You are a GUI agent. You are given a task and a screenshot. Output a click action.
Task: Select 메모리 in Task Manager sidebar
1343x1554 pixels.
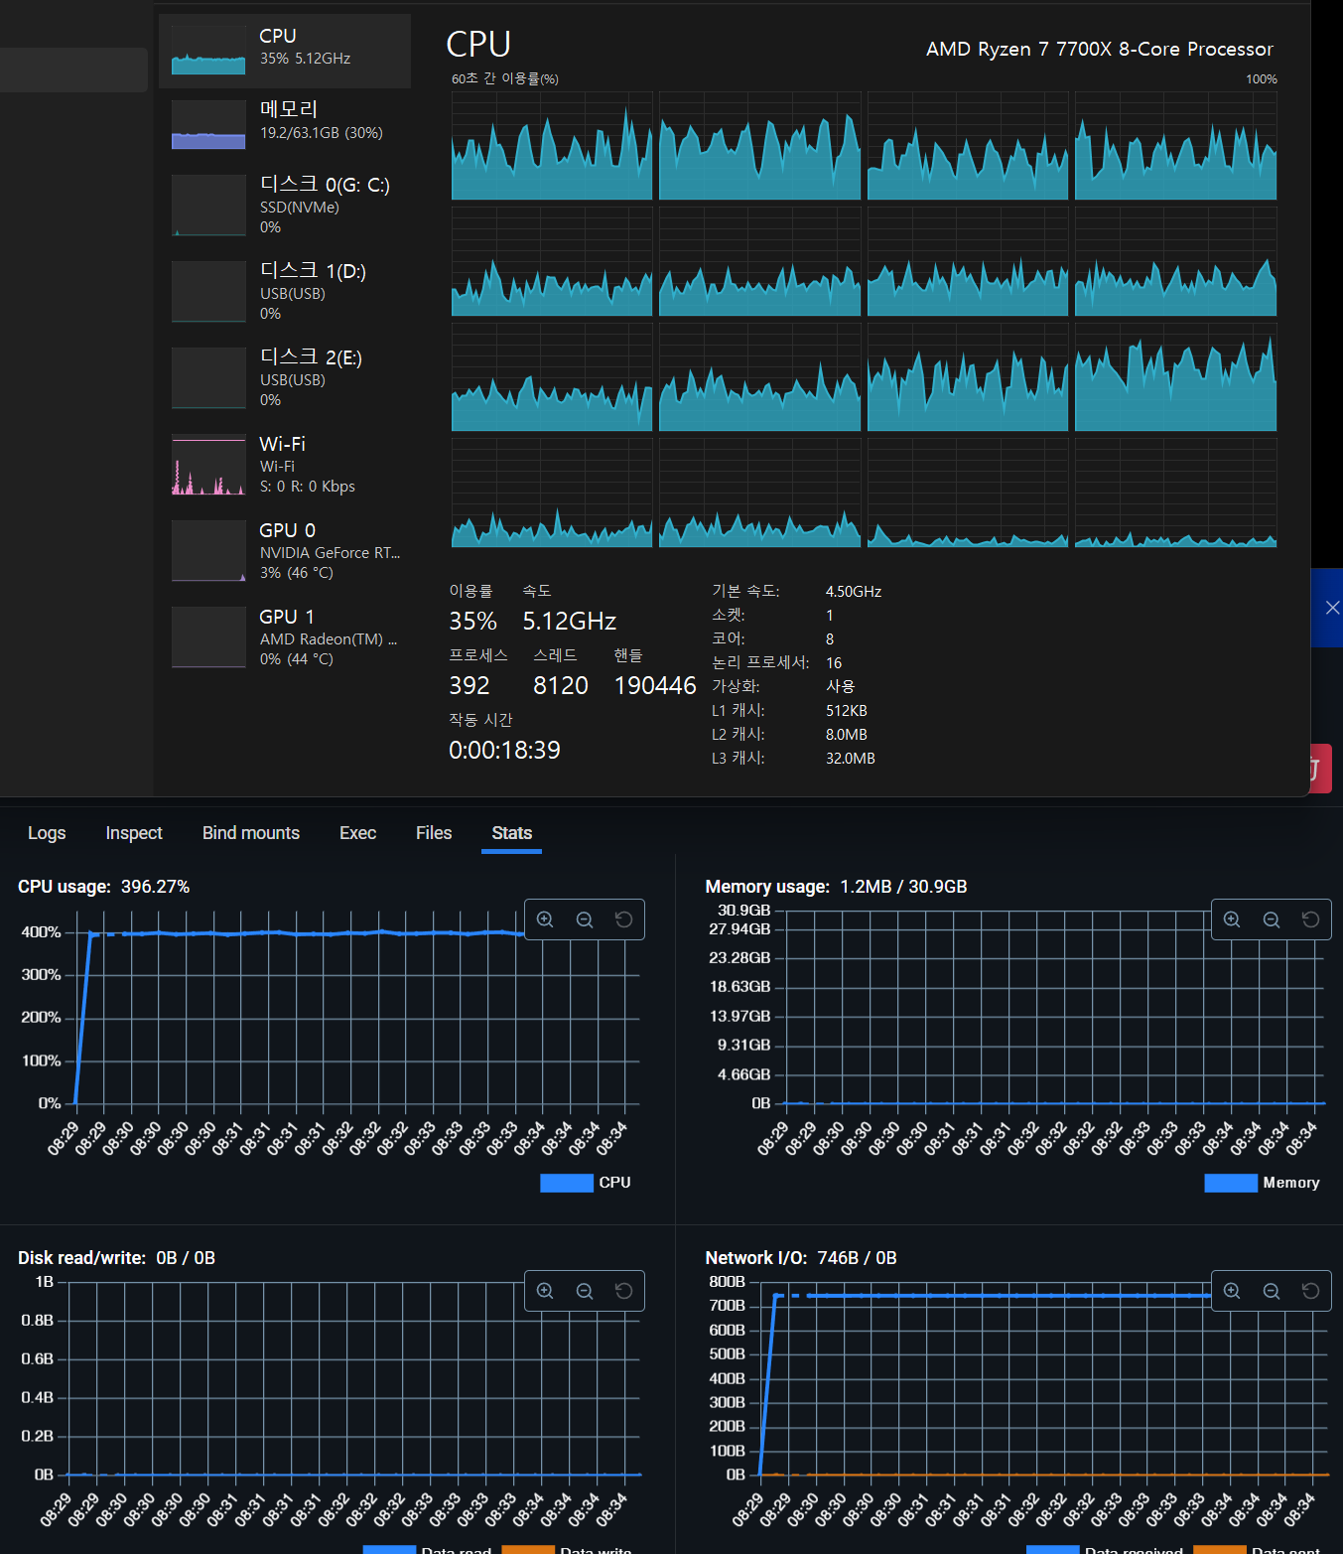285,125
